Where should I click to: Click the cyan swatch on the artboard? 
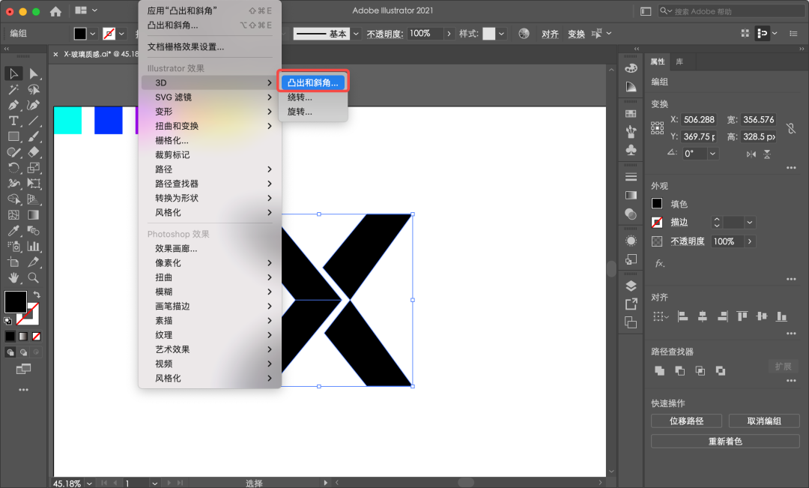point(67,121)
